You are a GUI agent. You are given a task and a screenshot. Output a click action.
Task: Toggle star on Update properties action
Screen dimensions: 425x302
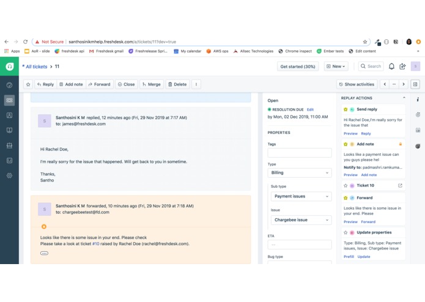coord(346,233)
